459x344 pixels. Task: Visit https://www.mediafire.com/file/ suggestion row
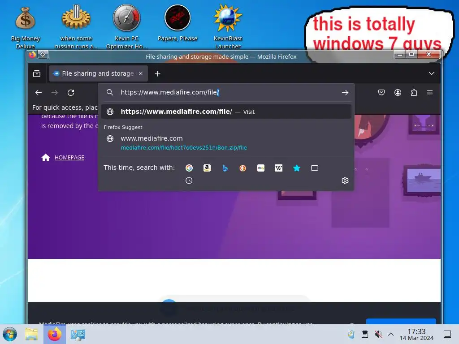click(x=226, y=112)
